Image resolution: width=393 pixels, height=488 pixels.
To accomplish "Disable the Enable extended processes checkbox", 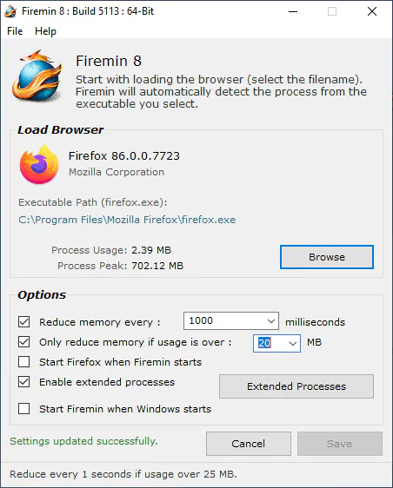I will (24, 381).
